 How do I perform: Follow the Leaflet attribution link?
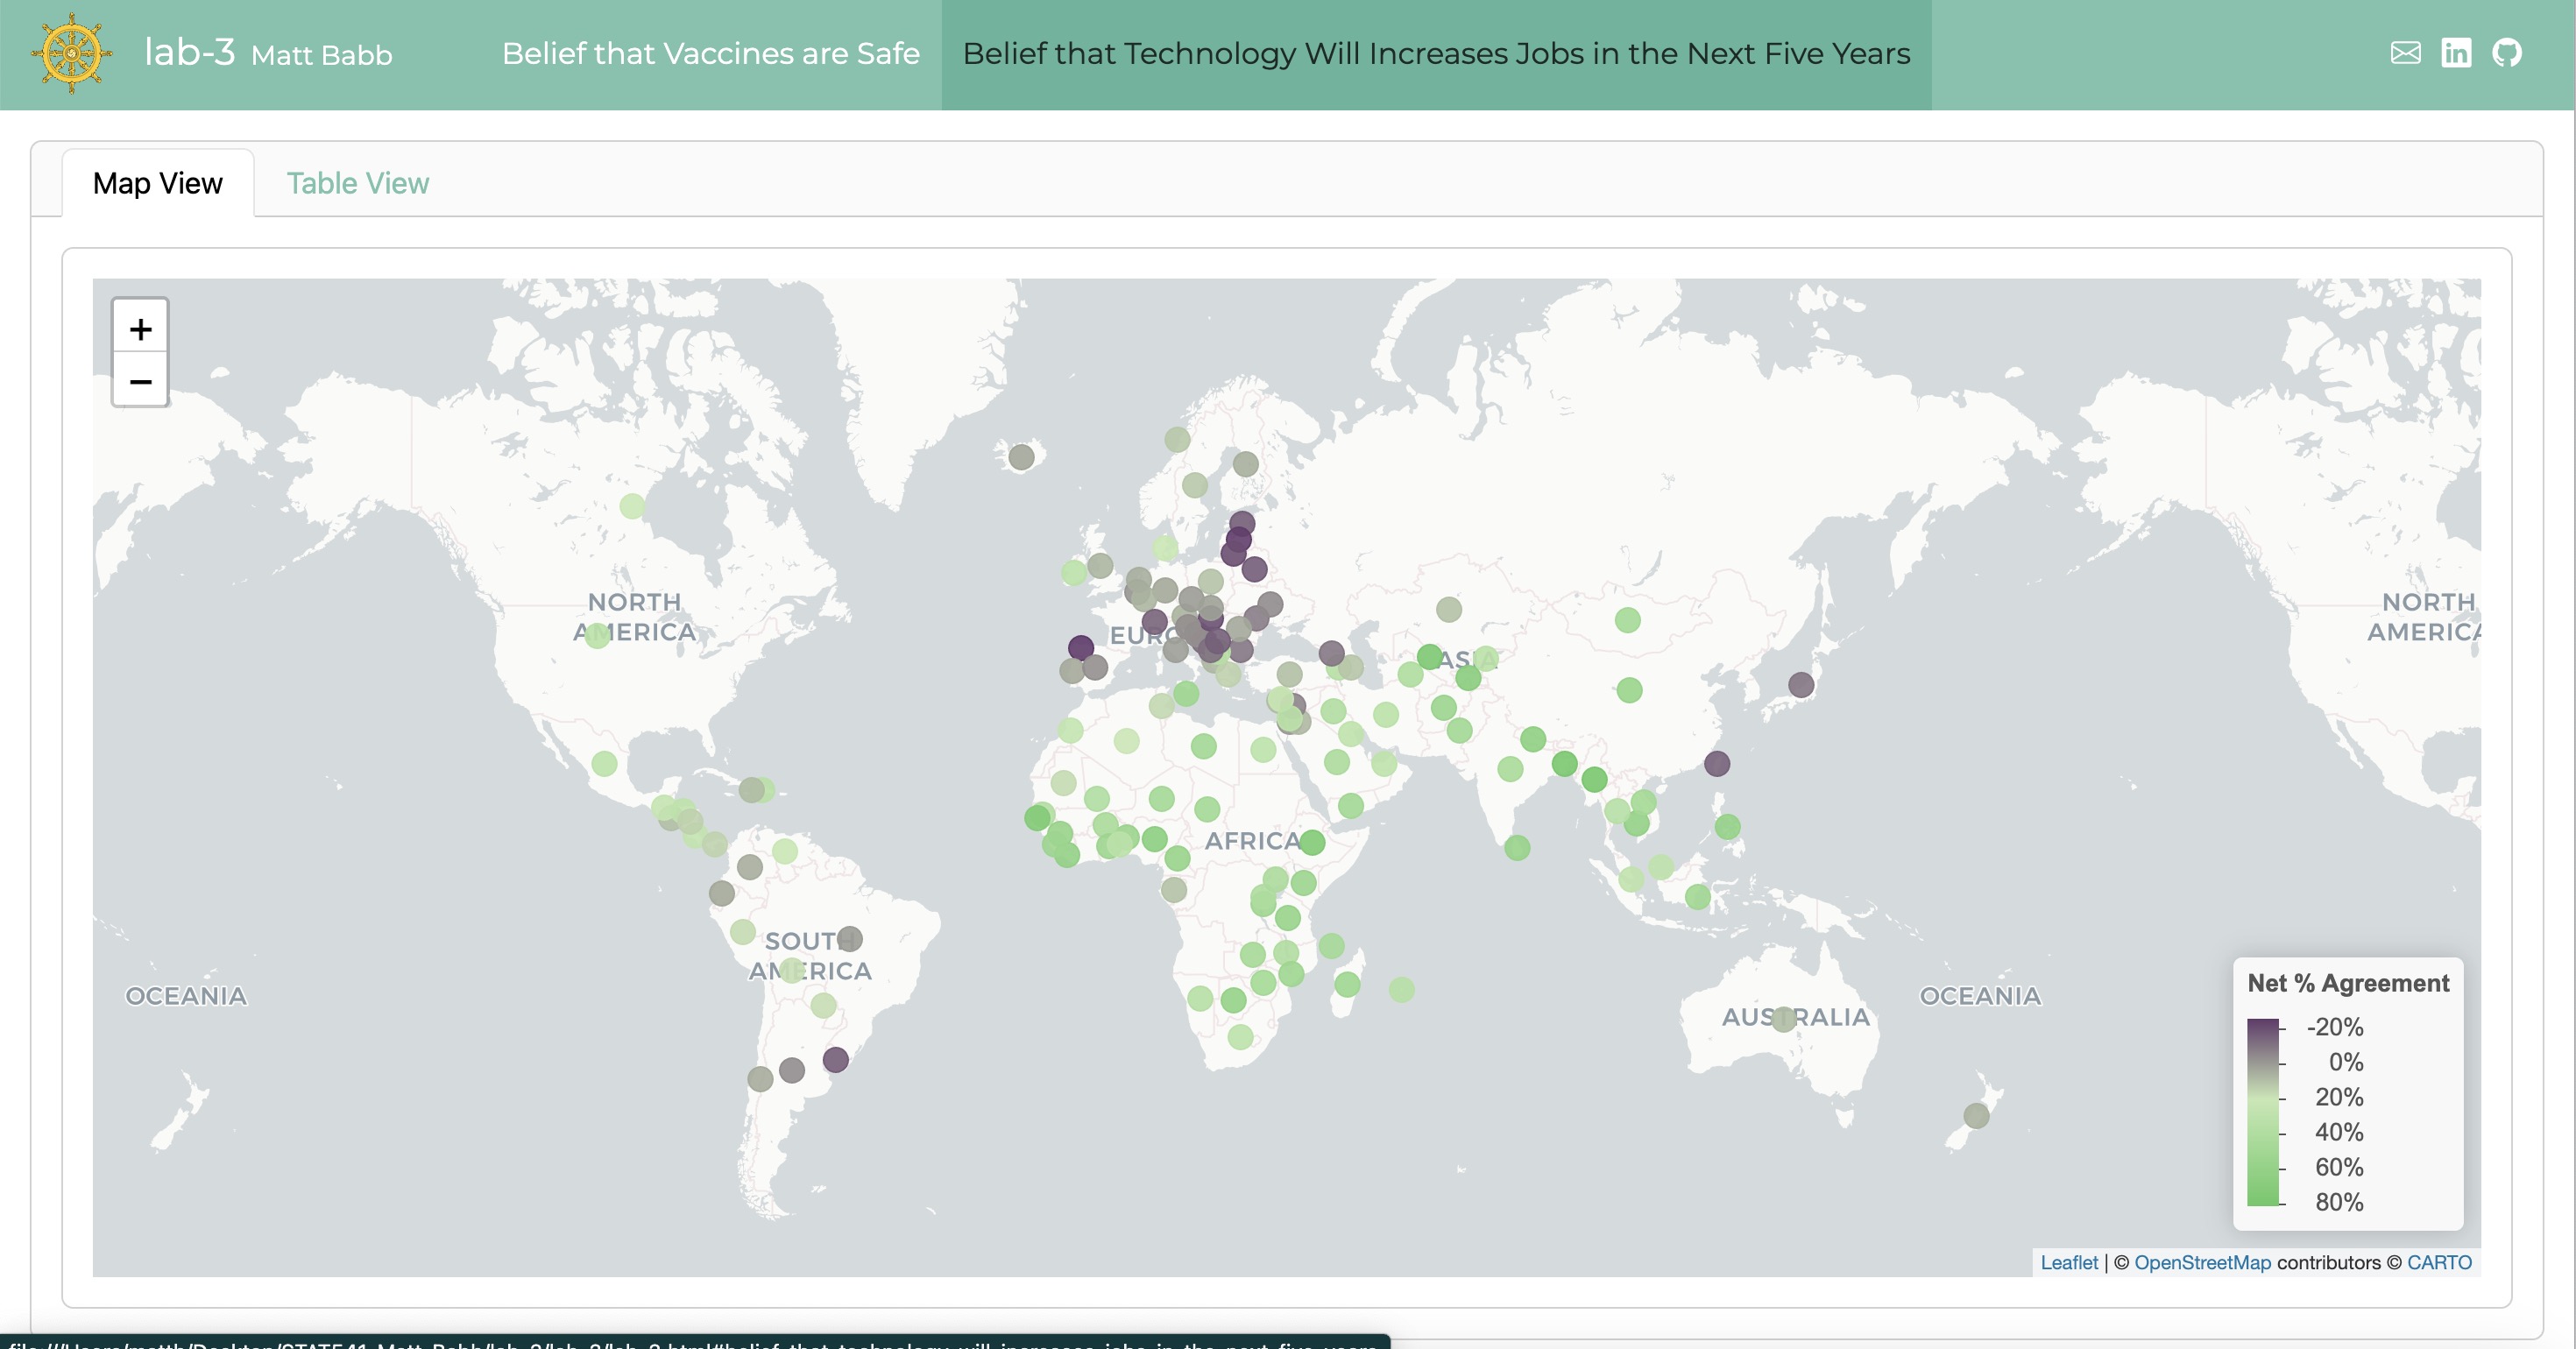(x=2069, y=1262)
